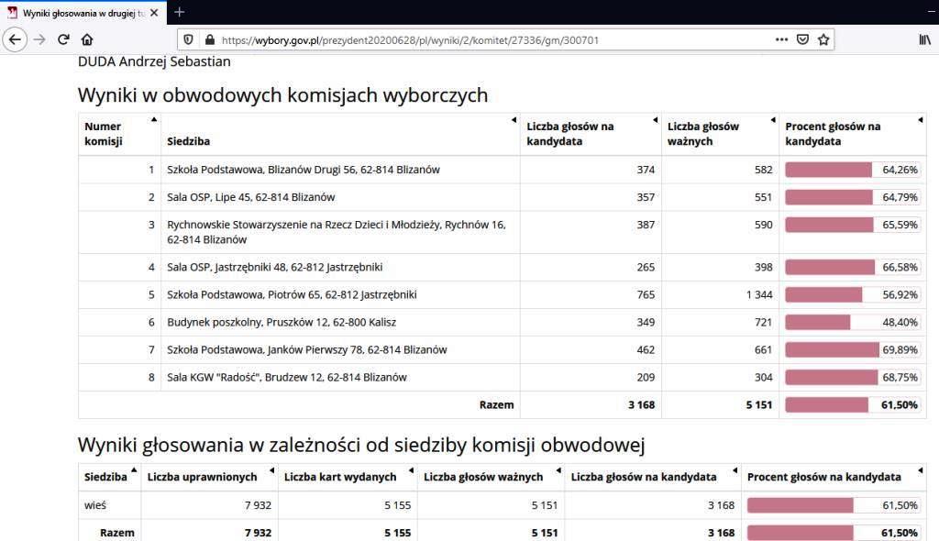
Task: Click Razem 61,50% bar in commissions table
Action: pyautogui.click(x=852, y=404)
